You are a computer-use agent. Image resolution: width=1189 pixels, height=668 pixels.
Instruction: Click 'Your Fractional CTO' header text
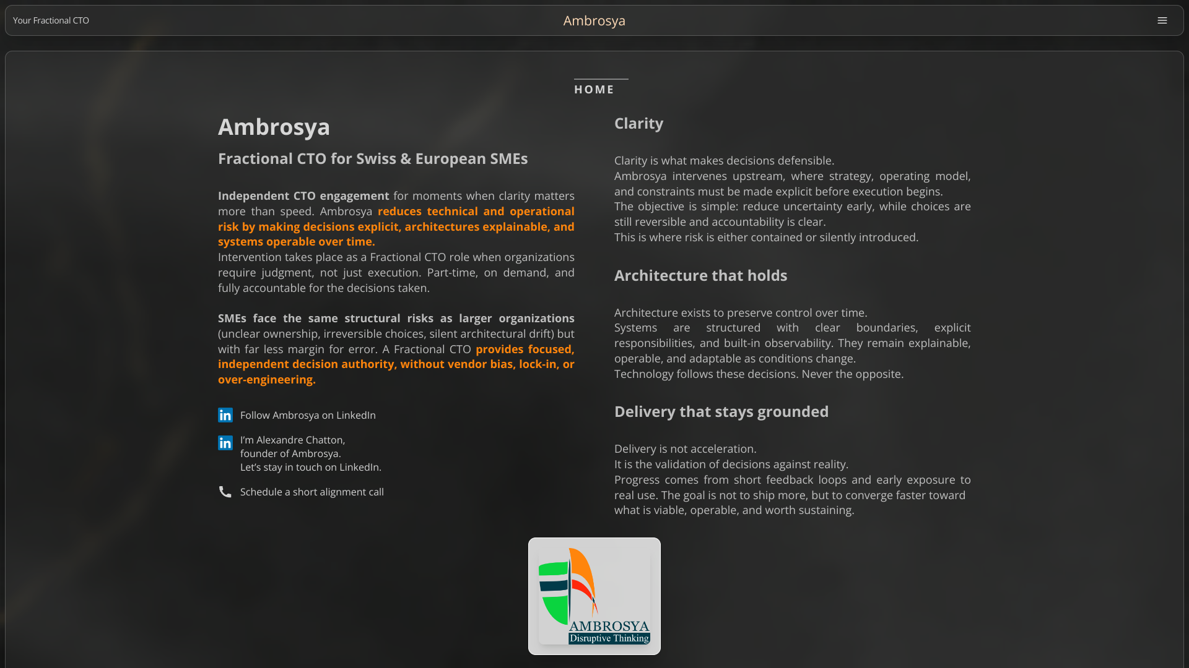(x=51, y=20)
